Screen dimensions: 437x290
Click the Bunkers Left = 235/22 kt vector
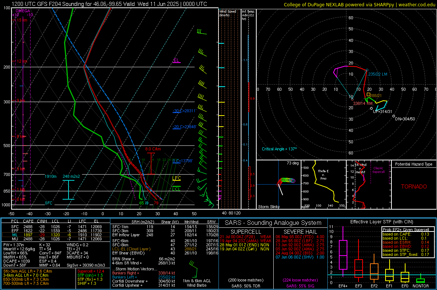tap(144, 277)
